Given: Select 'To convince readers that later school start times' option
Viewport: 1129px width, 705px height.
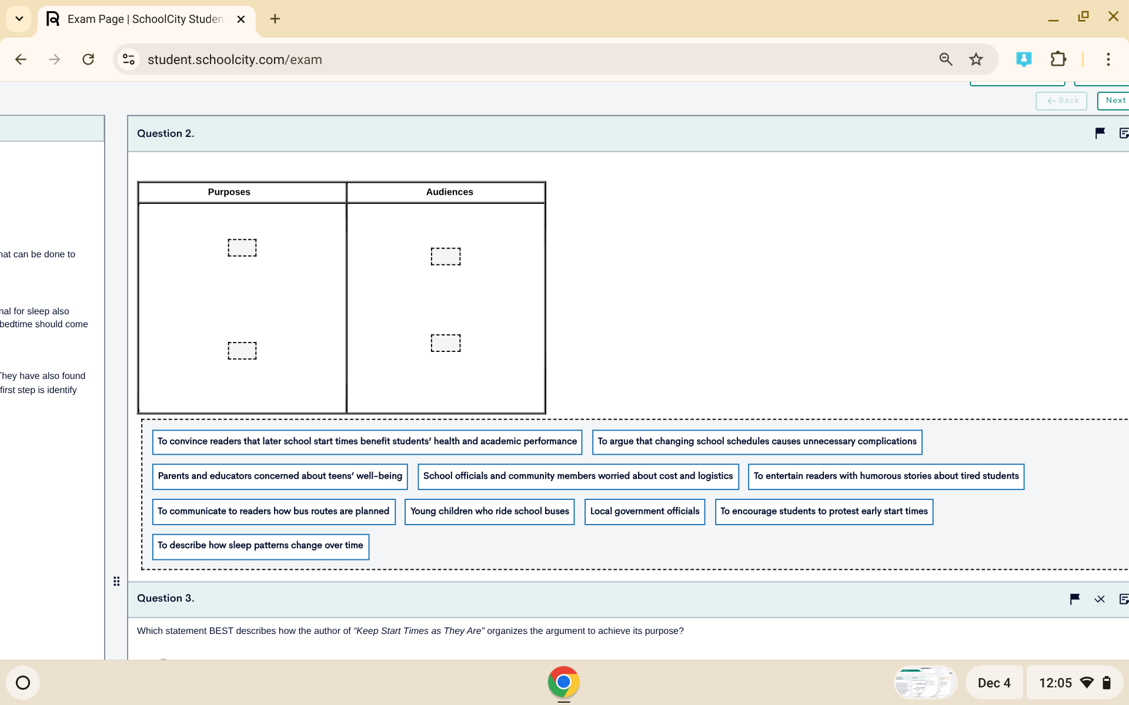Looking at the screenshot, I should coord(367,442).
